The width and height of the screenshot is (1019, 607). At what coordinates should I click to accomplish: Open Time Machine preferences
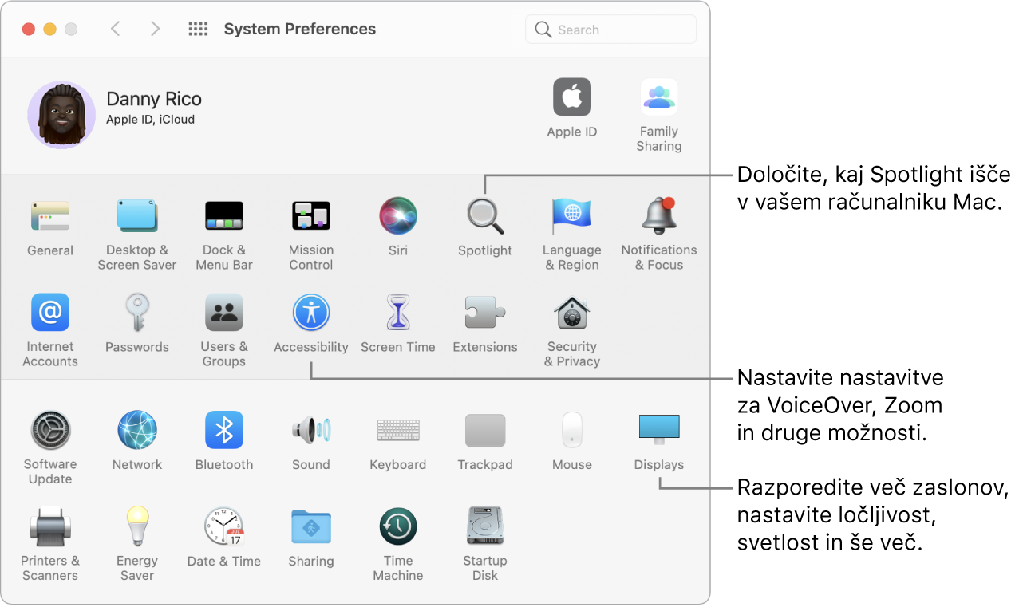398,527
